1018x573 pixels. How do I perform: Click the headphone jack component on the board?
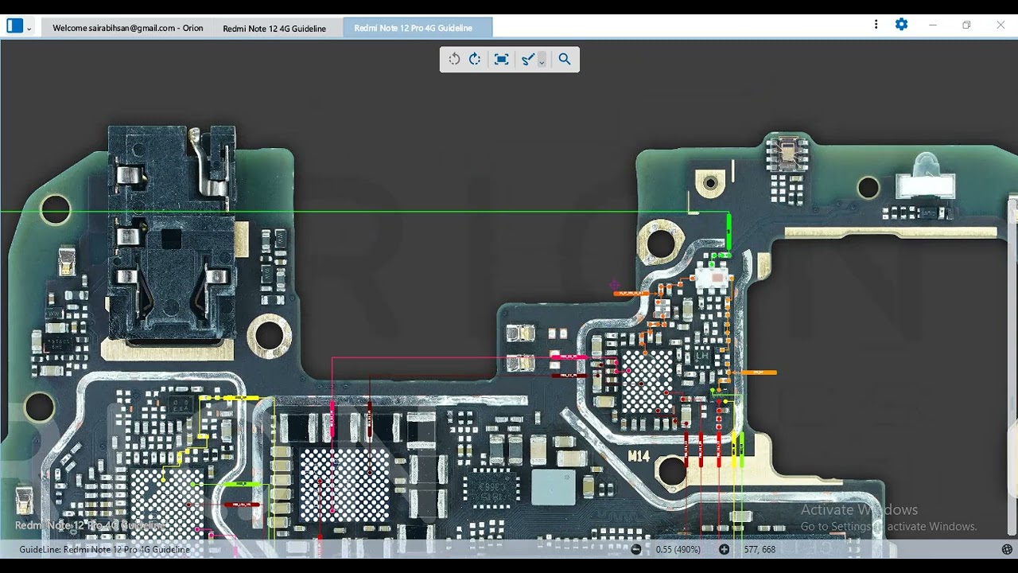(x=172, y=235)
